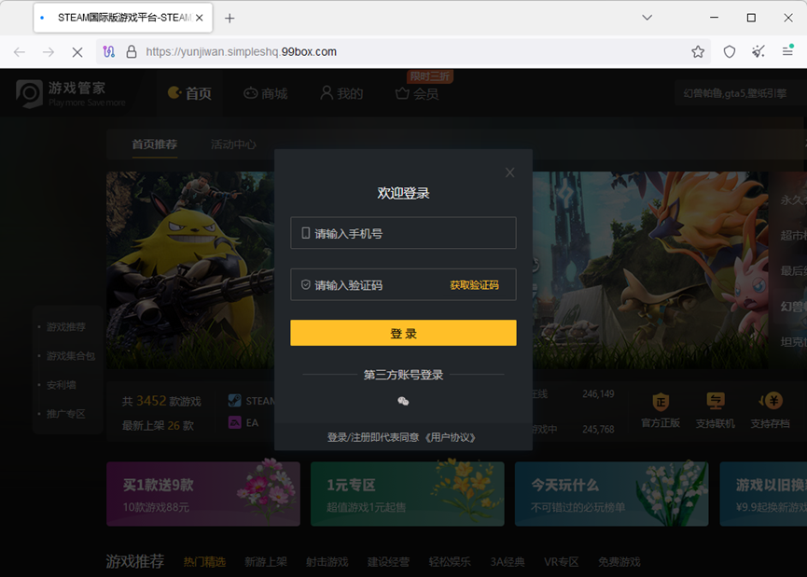
Task: Close the STEAM国际版游戏平台 tab
Action: (199, 18)
